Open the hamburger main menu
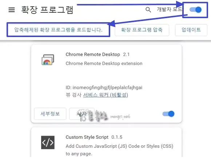Image resolution: width=211 pixels, height=158 pixels. tap(12, 10)
